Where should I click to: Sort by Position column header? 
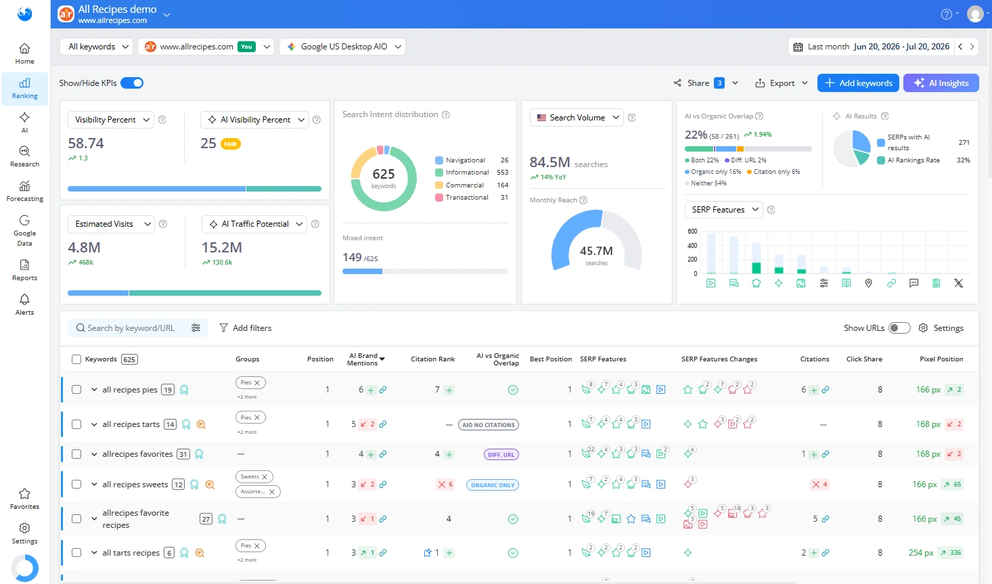320,359
